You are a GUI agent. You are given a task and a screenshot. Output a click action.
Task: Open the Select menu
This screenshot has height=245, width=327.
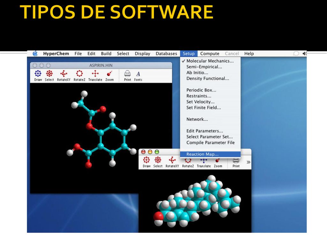pyautogui.click(x=123, y=54)
